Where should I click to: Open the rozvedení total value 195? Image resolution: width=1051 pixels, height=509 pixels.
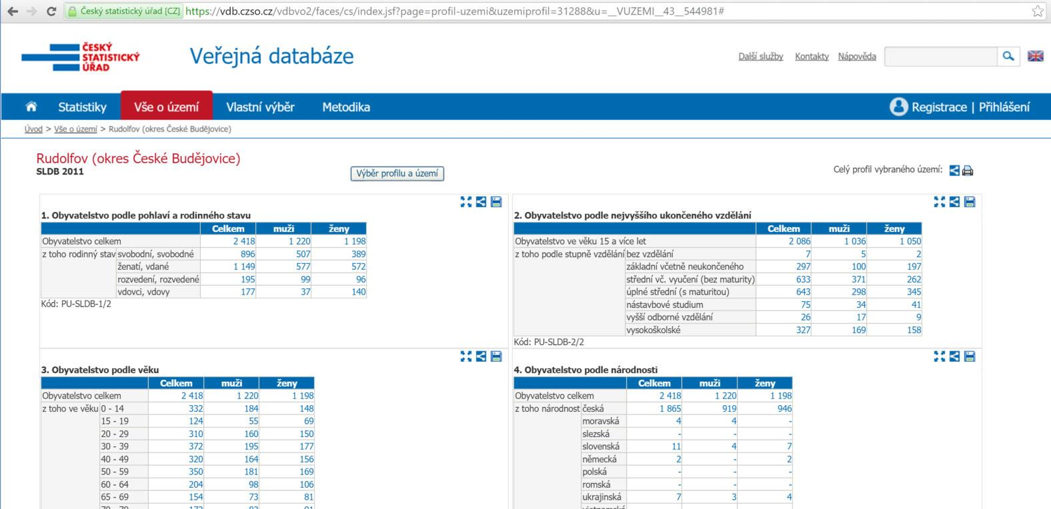[248, 279]
